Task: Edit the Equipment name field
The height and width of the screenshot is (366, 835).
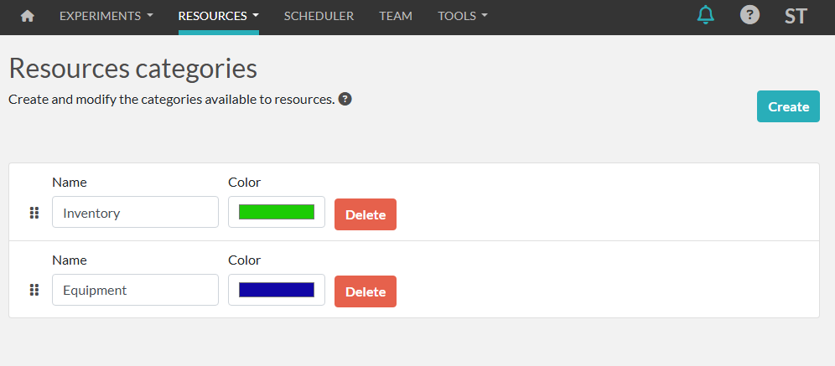Action: coord(135,291)
